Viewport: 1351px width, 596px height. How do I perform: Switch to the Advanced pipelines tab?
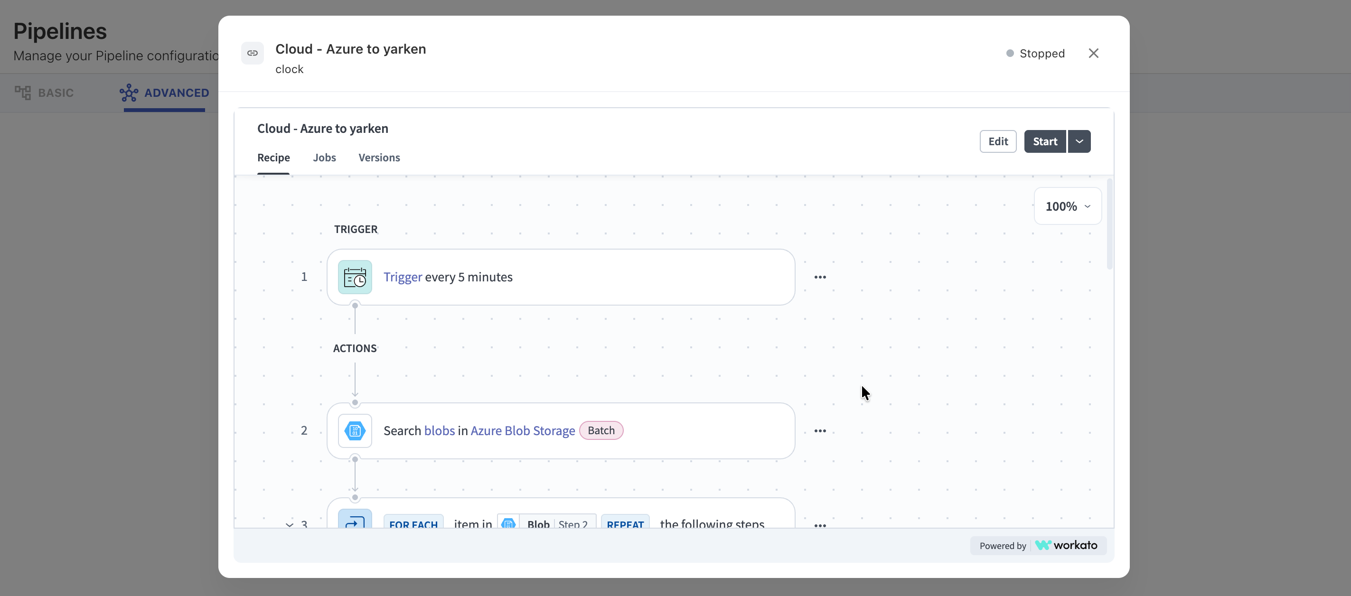click(x=164, y=93)
